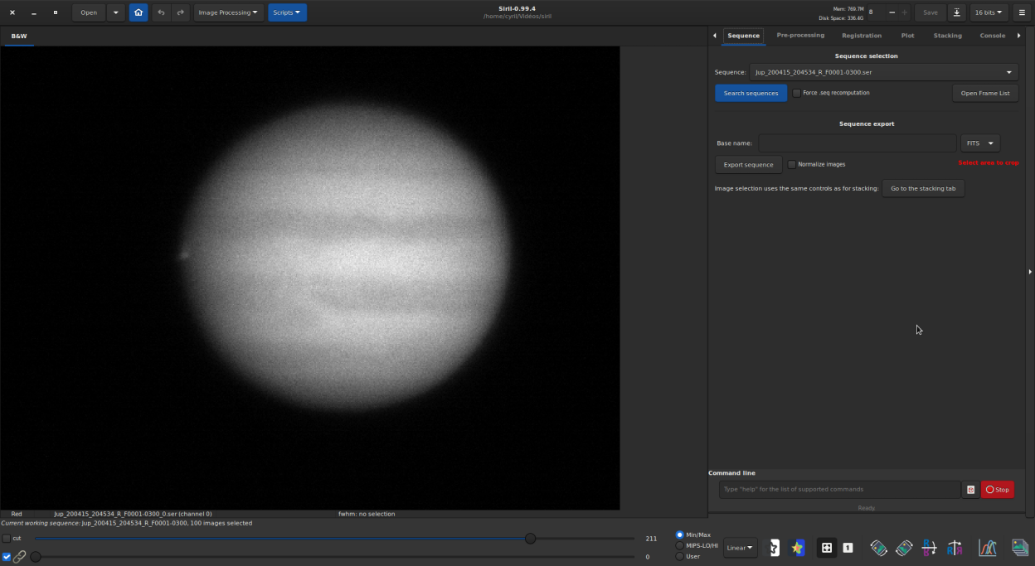
Task: Click the Save As download icon
Action: coord(956,12)
